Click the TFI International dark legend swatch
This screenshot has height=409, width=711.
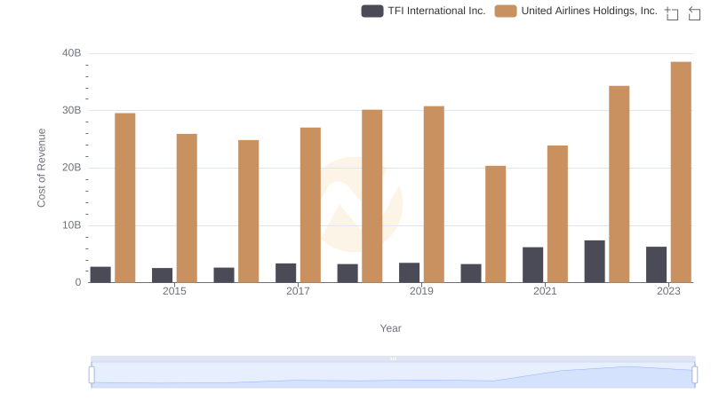click(x=372, y=11)
